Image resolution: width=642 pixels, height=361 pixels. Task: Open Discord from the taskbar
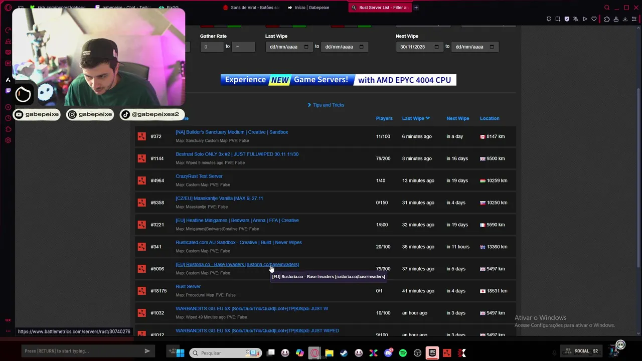click(x=388, y=353)
